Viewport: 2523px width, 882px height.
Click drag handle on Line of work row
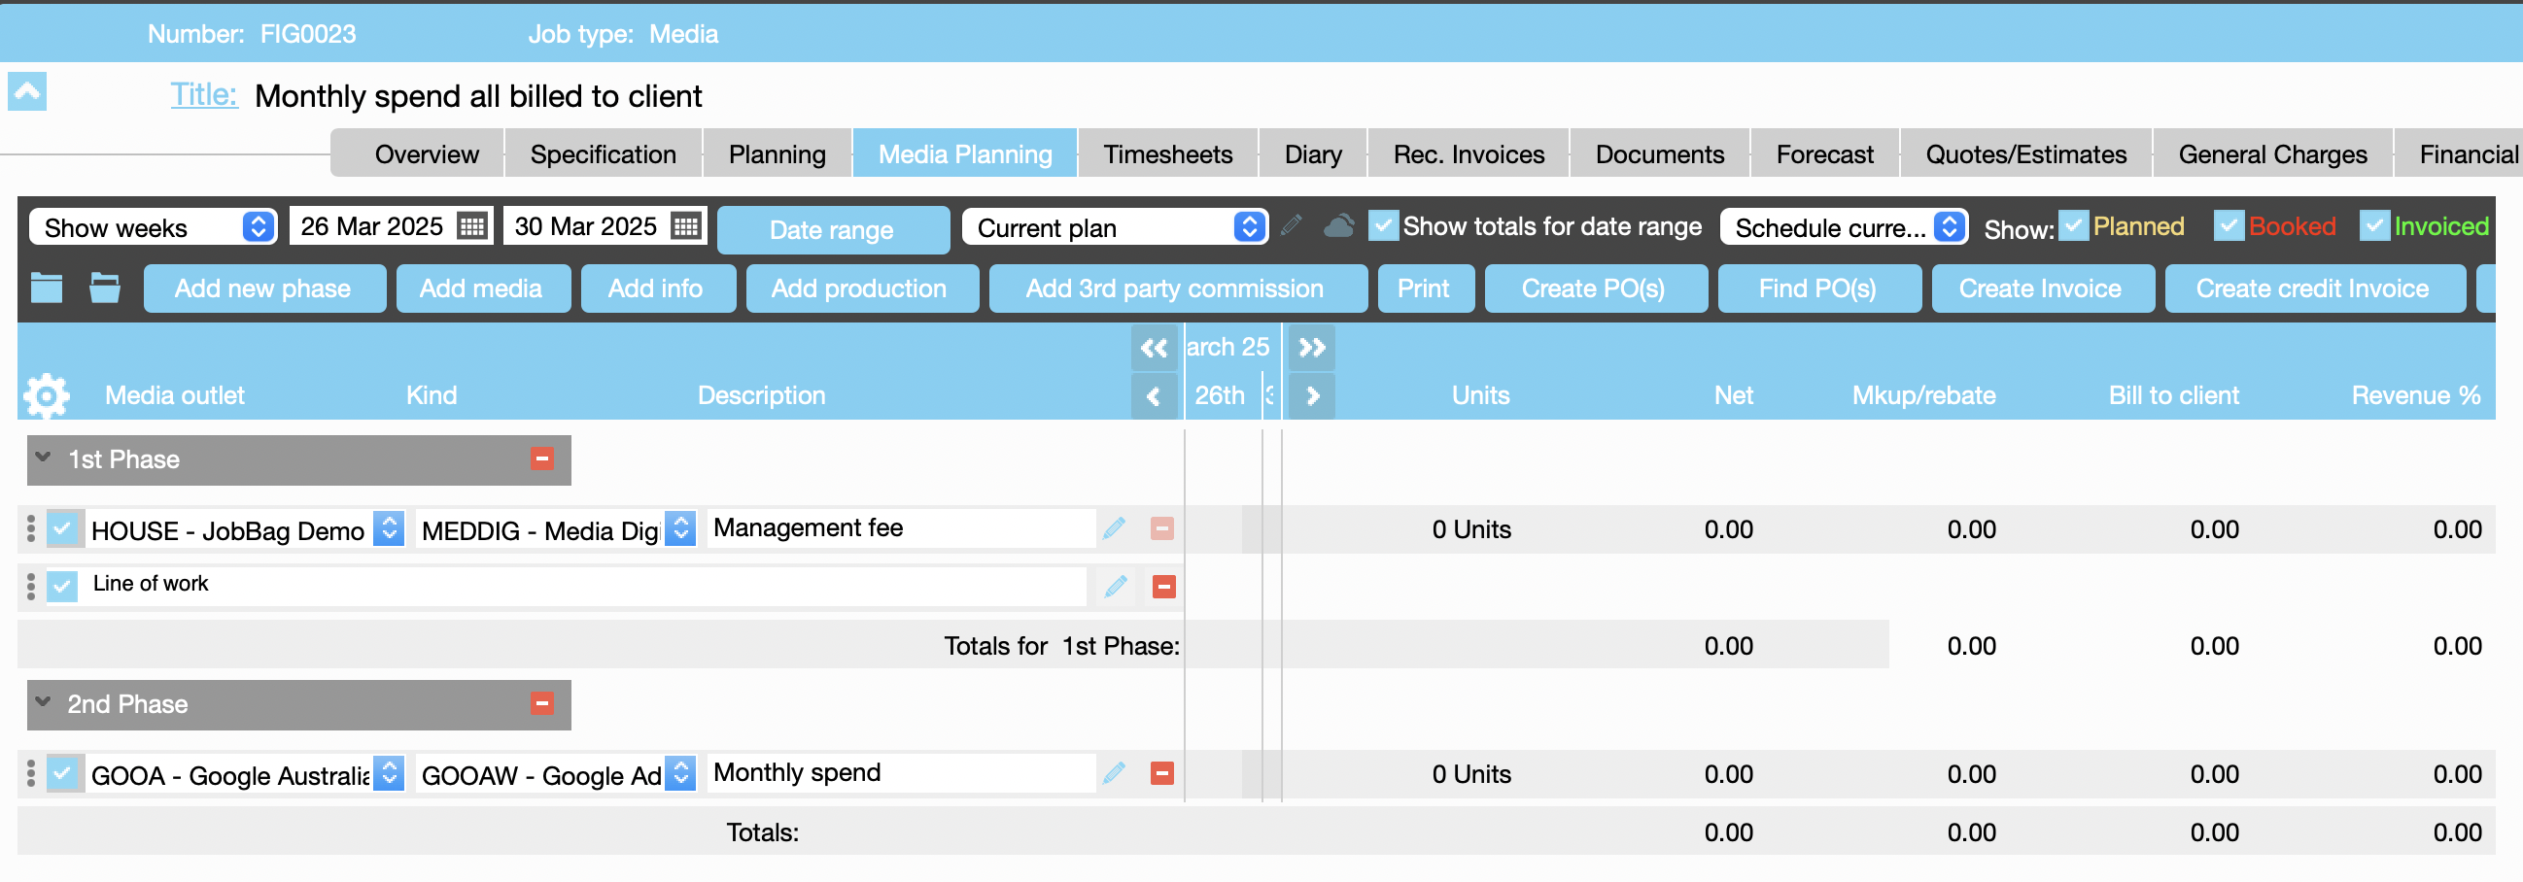click(31, 587)
